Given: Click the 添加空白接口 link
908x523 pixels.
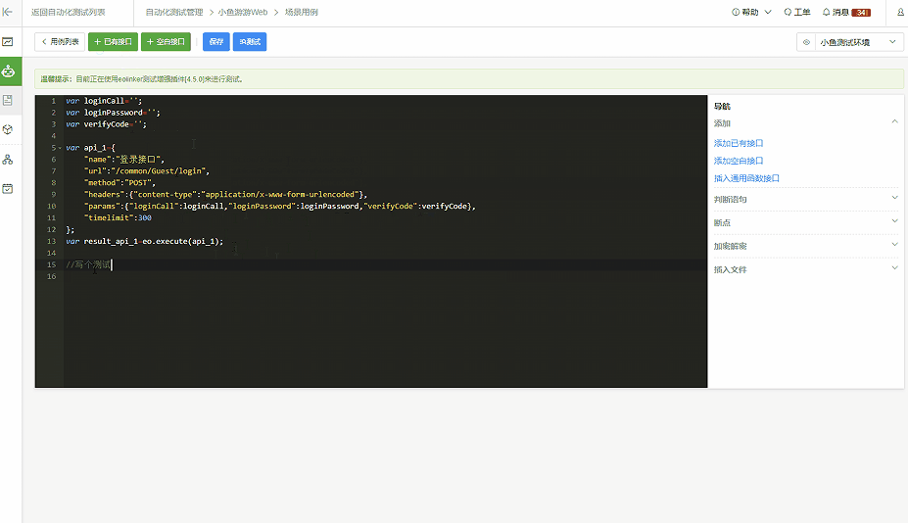Looking at the screenshot, I should click(739, 161).
